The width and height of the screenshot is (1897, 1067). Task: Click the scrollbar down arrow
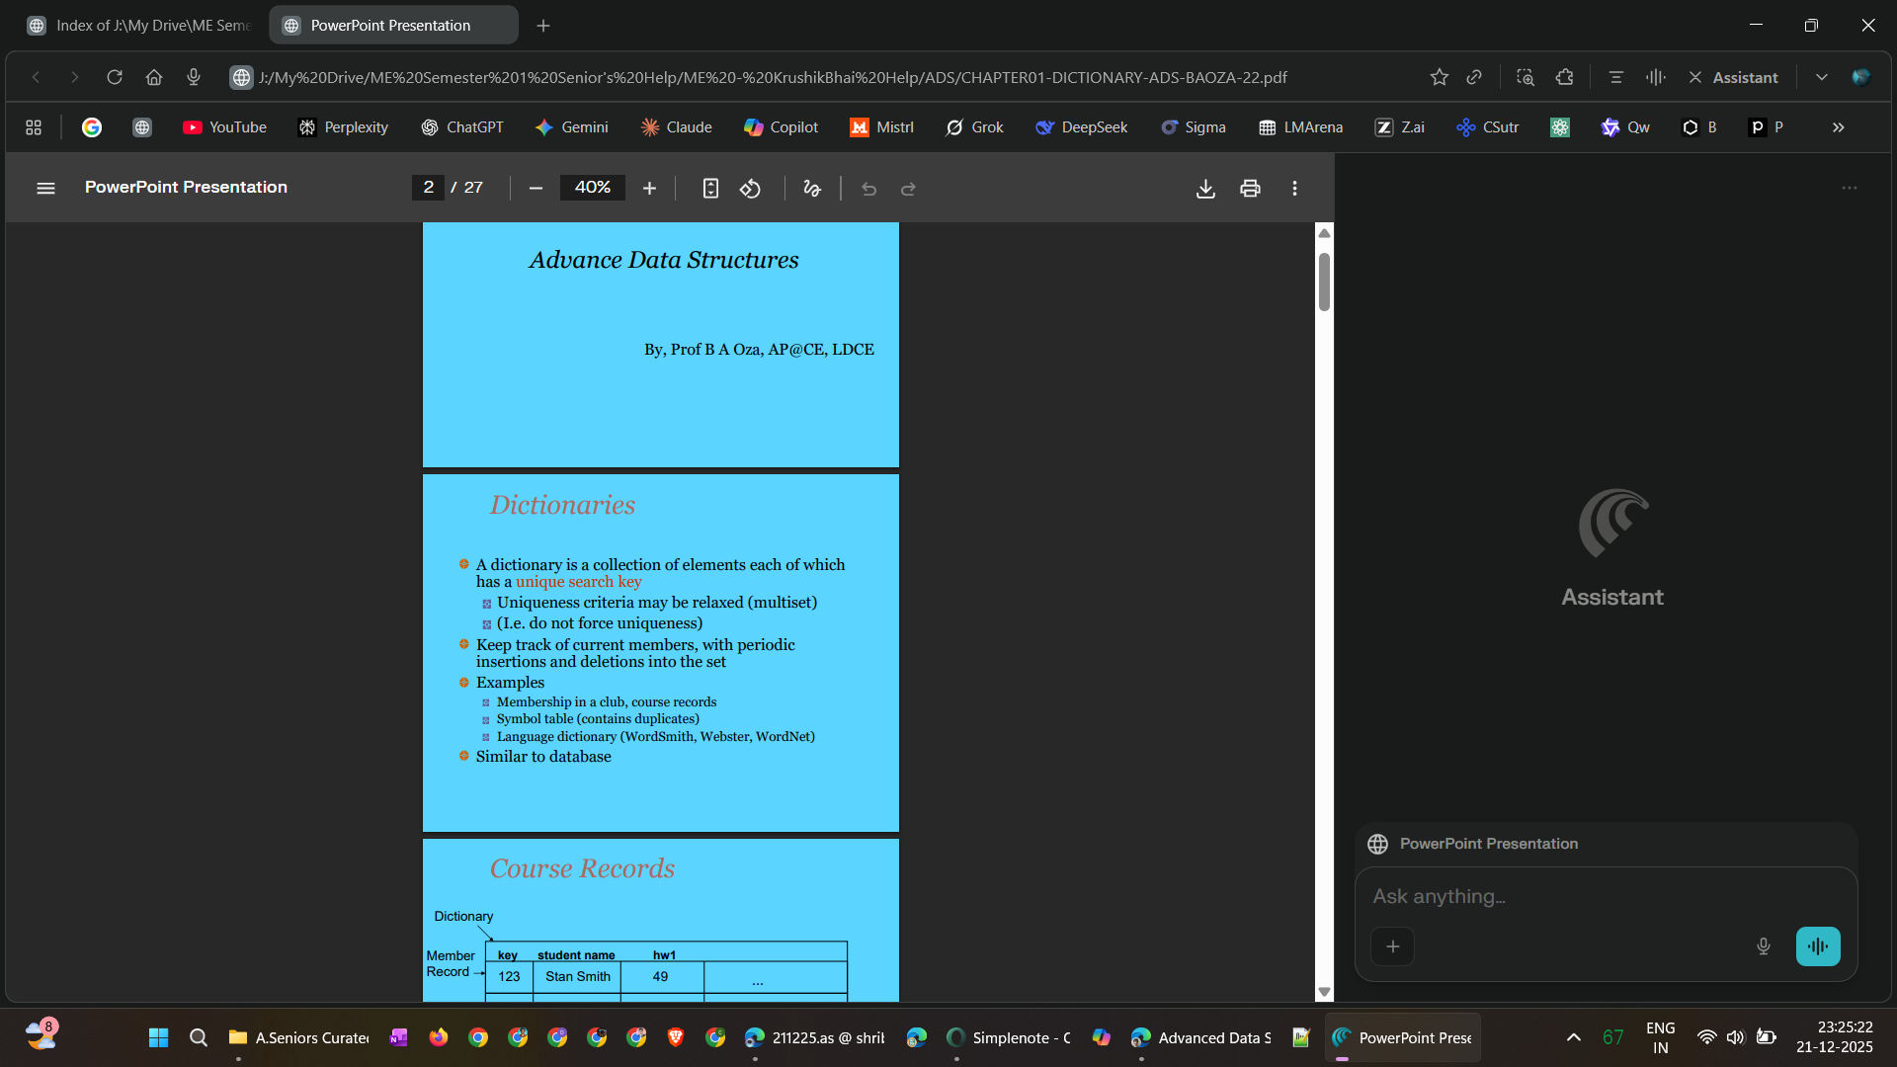pos(1324,992)
